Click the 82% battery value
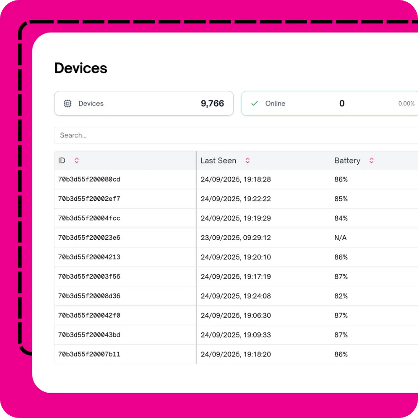 coord(341,296)
